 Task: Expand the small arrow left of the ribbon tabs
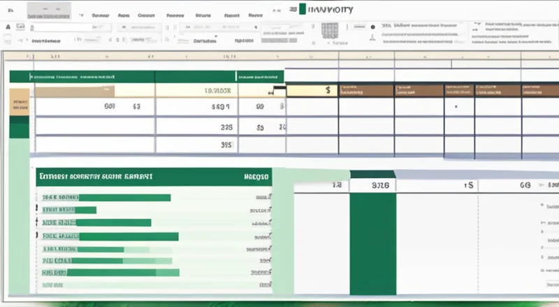[x=81, y=13]
